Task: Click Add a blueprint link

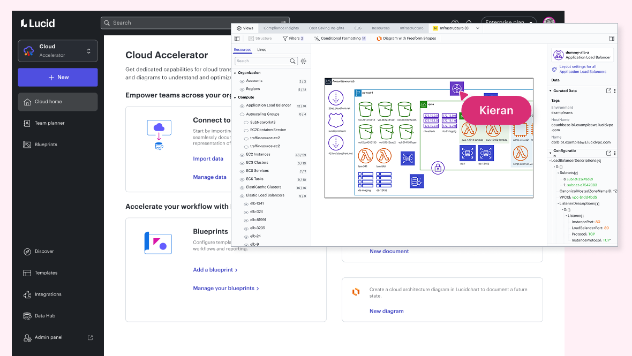Action: tap(215, 270)
